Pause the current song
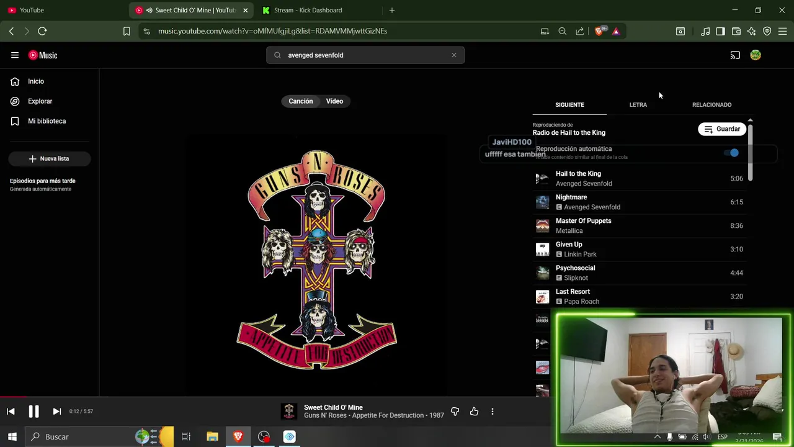This screenshot has width=794, height=447. click(33, 411)
